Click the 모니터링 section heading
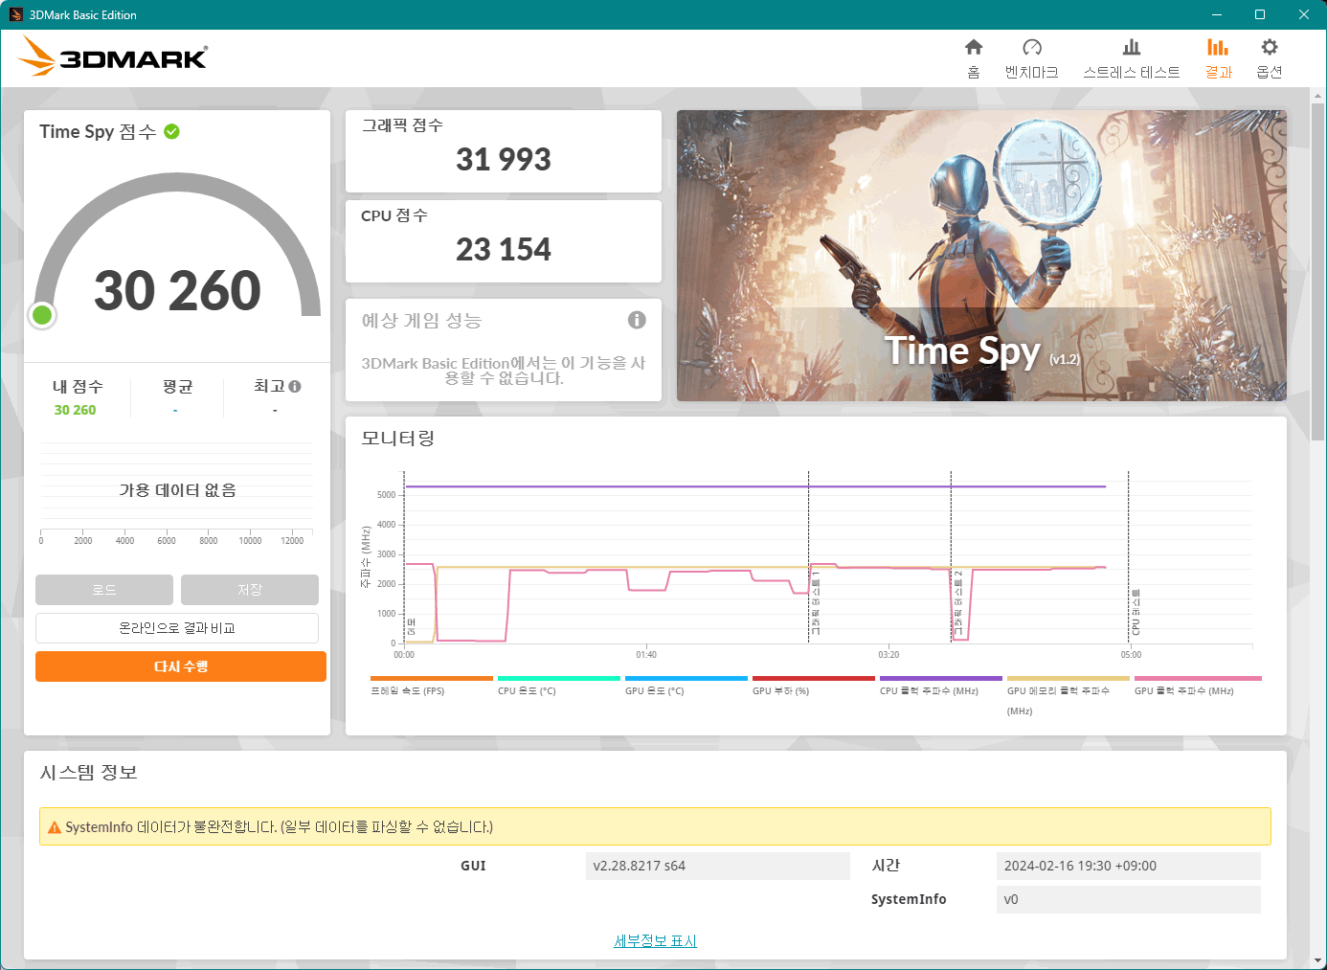Screen dimensions: 1327x970 397,438
